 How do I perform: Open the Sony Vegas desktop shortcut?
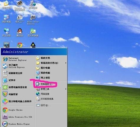pos(20,6)
